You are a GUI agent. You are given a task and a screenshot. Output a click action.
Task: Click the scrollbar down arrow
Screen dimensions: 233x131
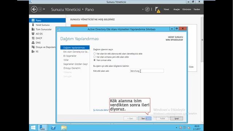[x=202, y=123]
